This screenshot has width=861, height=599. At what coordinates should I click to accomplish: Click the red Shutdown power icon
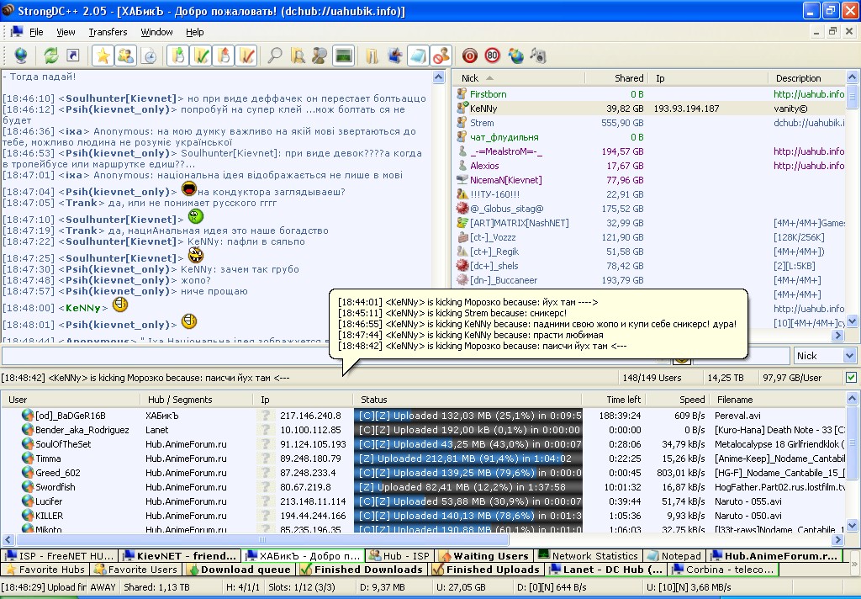click(469, 56)
